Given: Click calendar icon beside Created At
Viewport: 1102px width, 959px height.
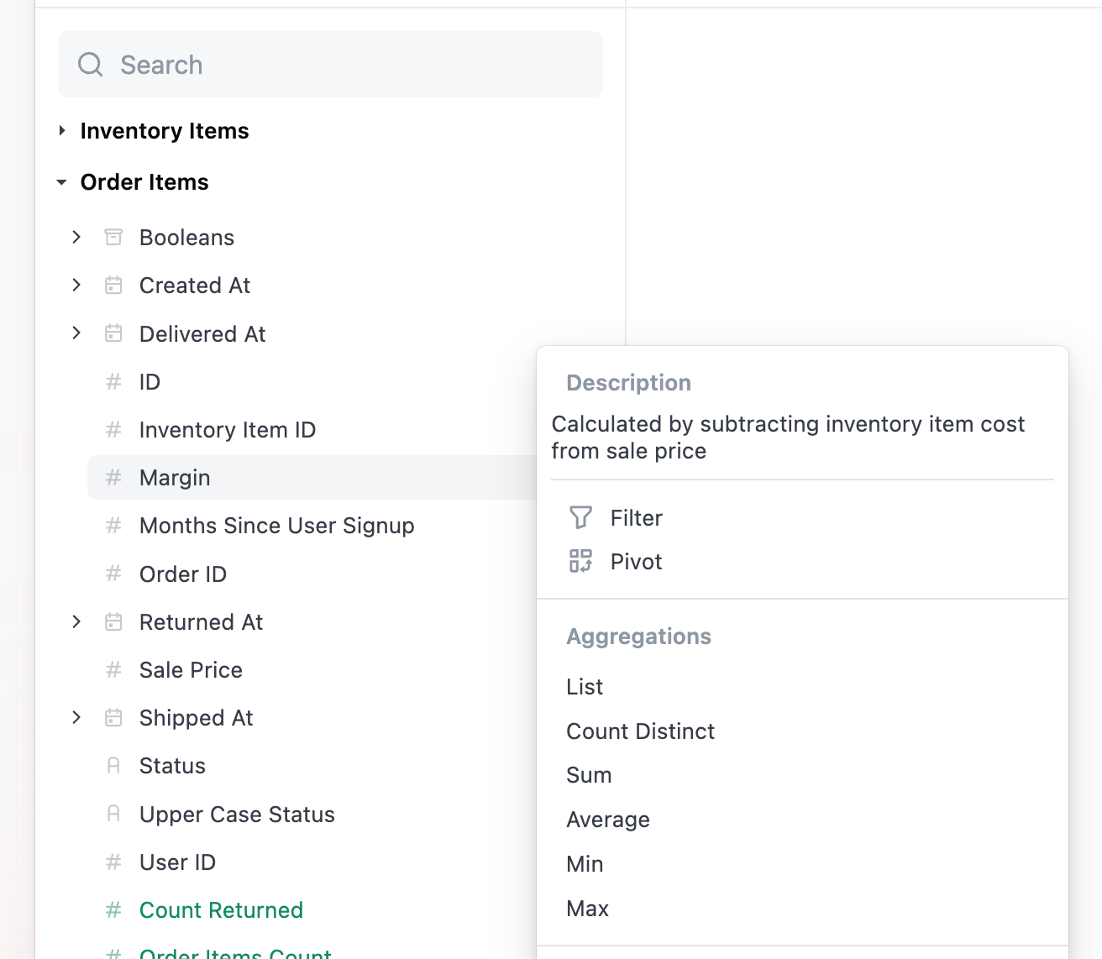Looking at the screenshot, I should (x=113, y=286).
